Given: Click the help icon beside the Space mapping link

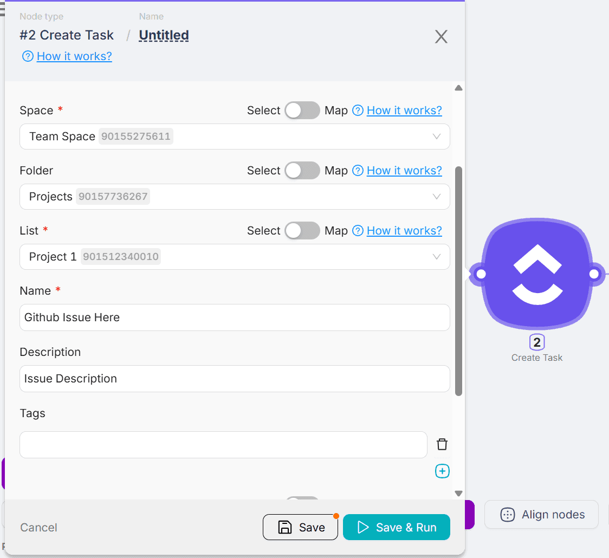Looking at the screenshot, I should coord(358,111).
